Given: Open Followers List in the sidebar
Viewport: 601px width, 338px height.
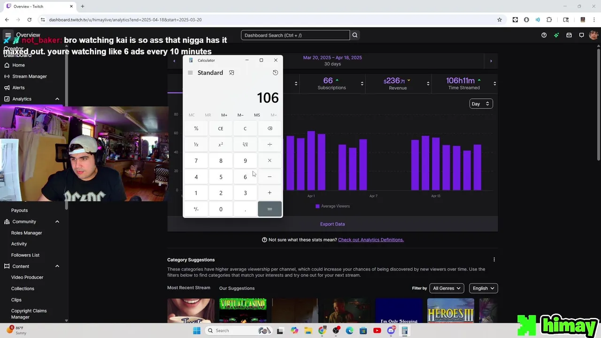Looking at the screenshot, I should (25, 255).
